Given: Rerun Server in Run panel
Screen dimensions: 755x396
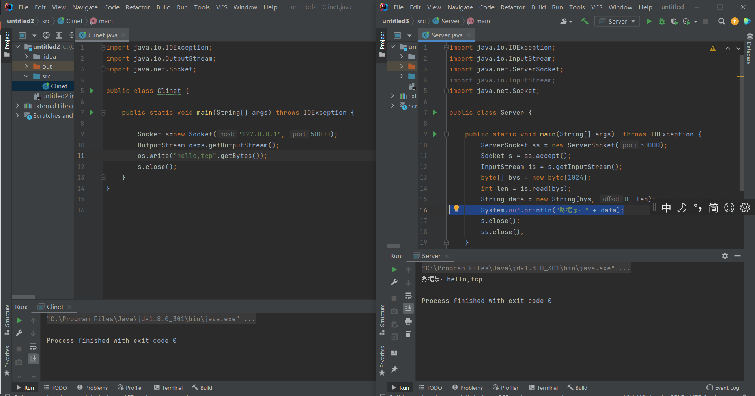Looking at the screenshot, I should click(394, 270).
